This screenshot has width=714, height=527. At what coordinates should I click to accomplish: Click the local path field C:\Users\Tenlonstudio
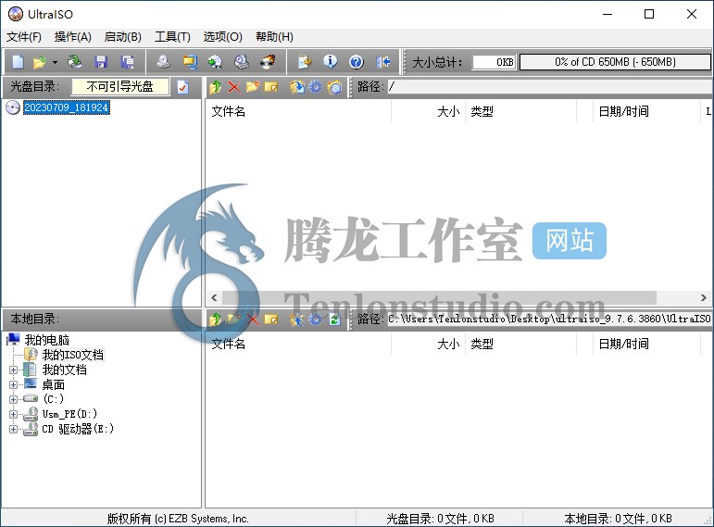[549, 320]
